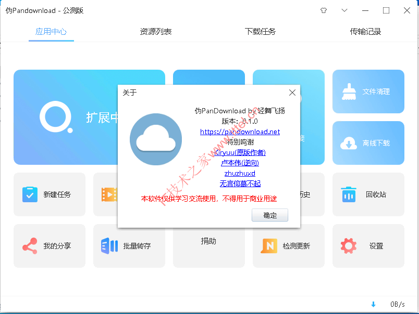Click 批量转存 label text
Image resolution: width=419 pixels, height=314 pixels.
pos(137,246)
